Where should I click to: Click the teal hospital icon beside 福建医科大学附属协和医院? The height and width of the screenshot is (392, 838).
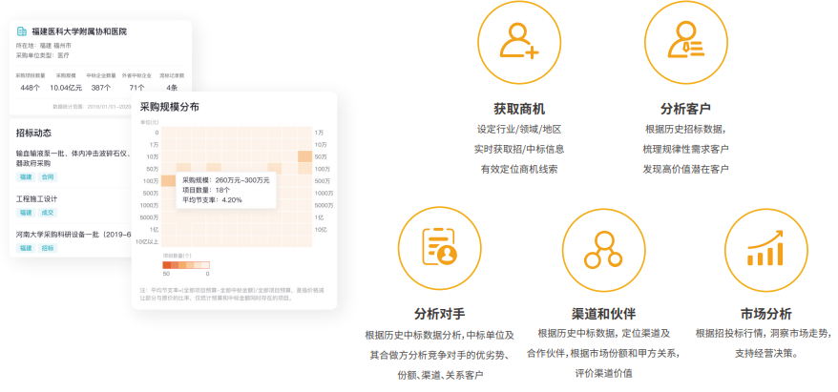pyautogui.click(x=22, y=31)
